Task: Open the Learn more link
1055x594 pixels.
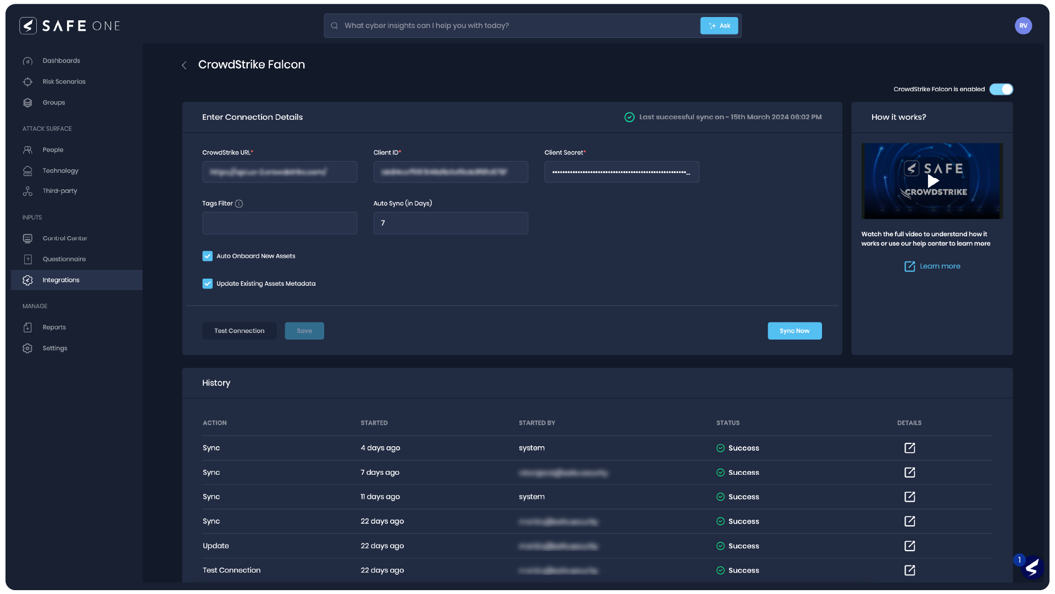Action: pyautogui.click(x=940, y=266)
